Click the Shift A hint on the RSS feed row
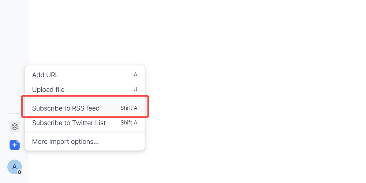Screen dimensions: 366x183 (129, 108)
